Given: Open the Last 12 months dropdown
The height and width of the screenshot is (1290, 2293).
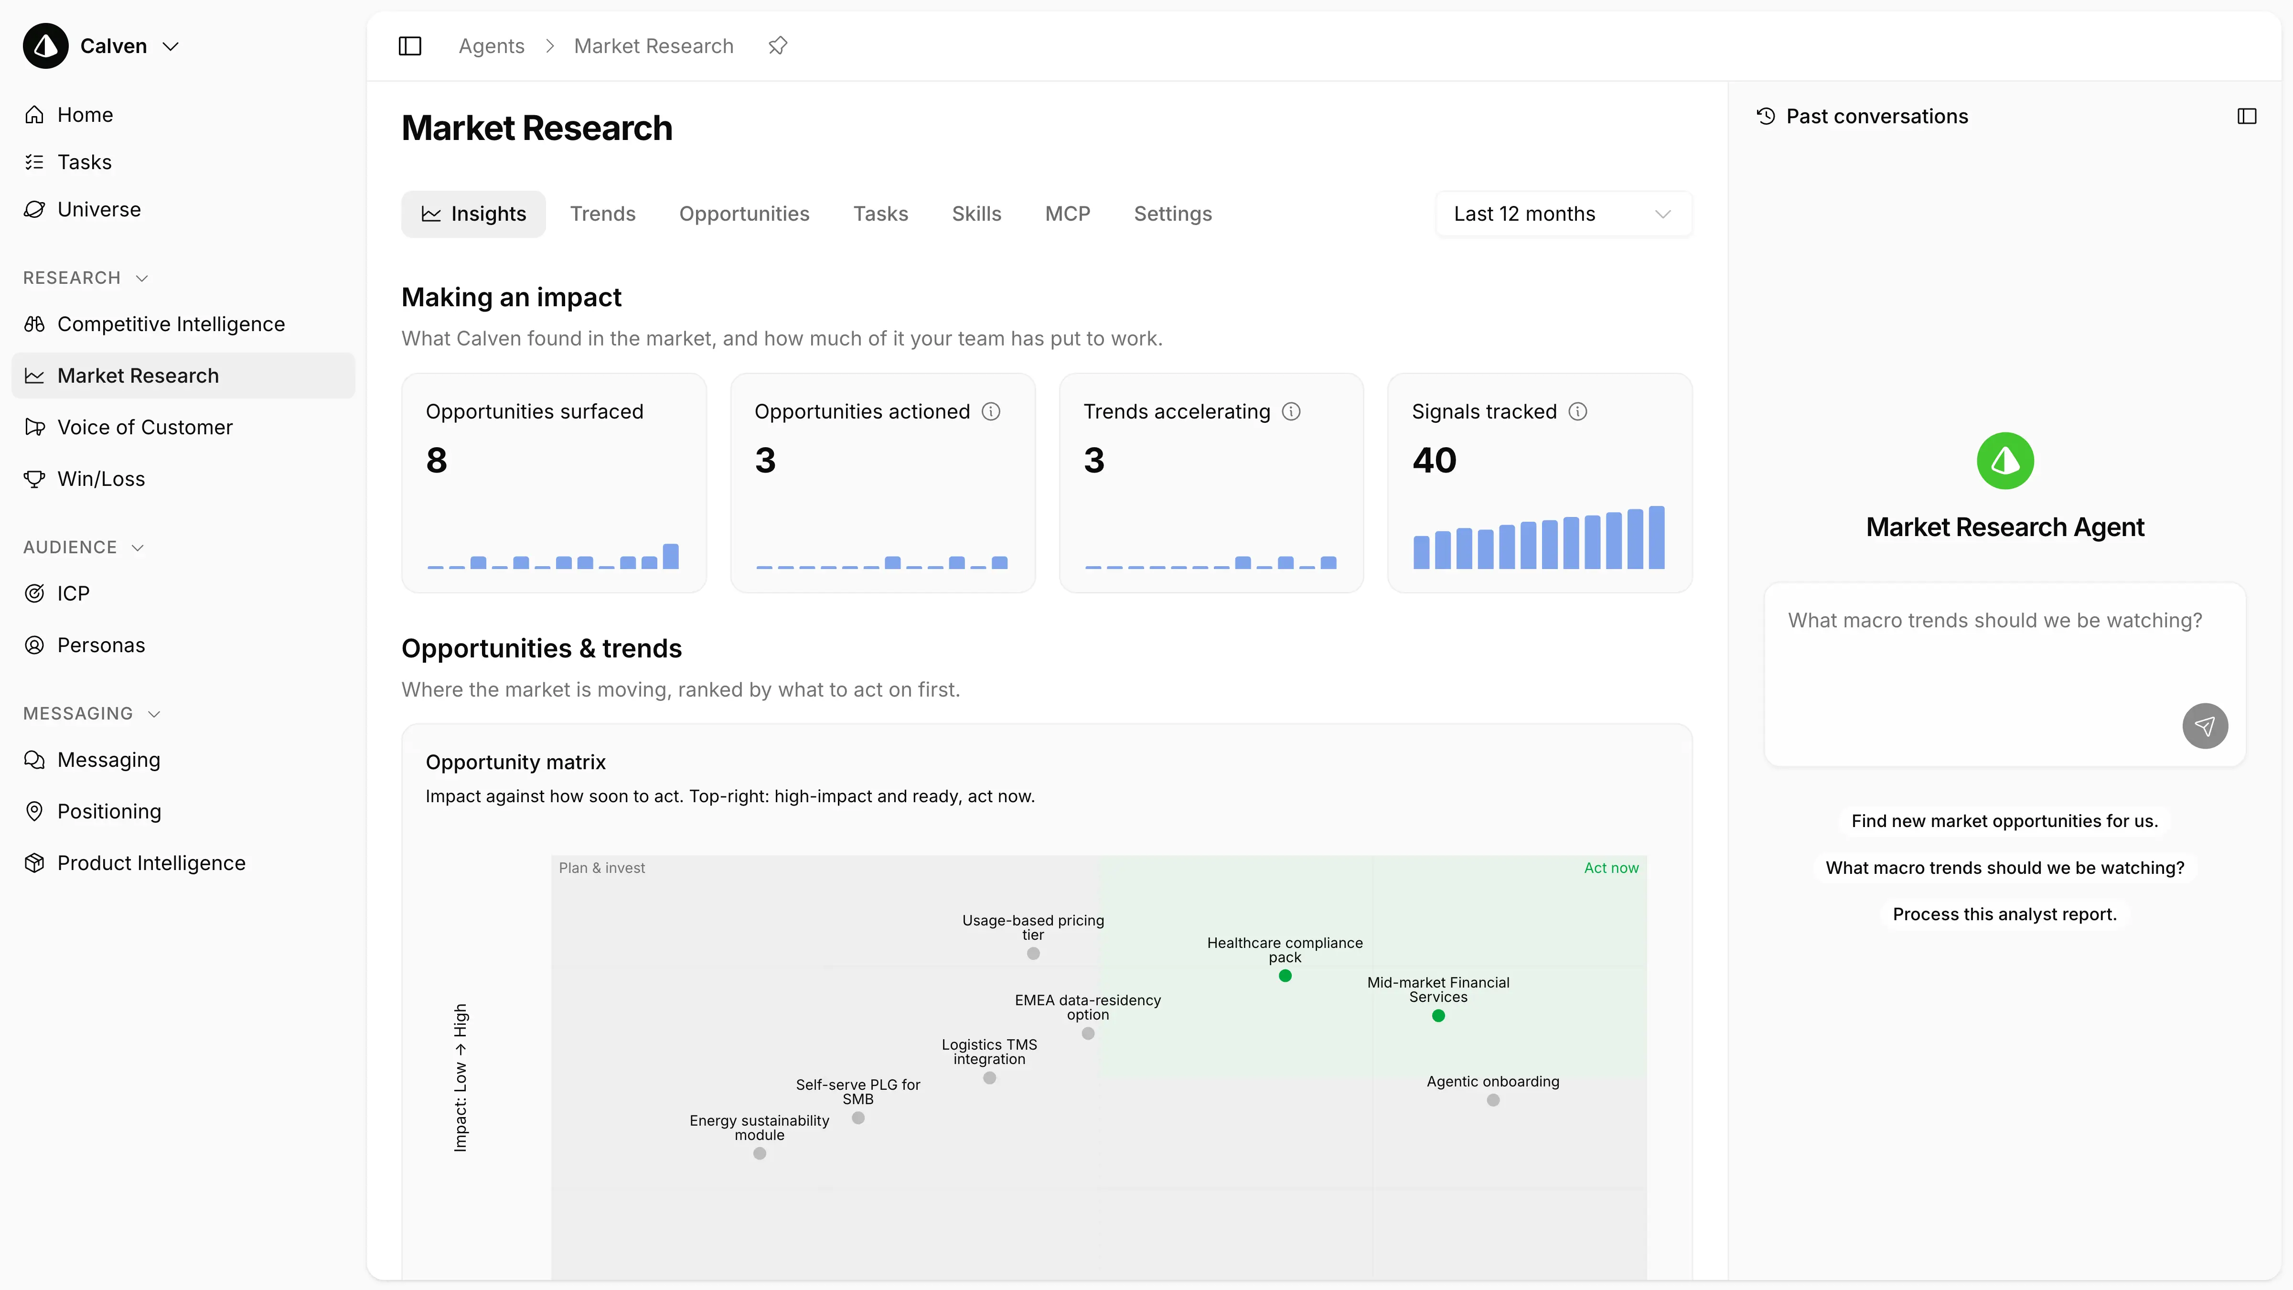Looking at the screenshot, I should (1564, 214).
